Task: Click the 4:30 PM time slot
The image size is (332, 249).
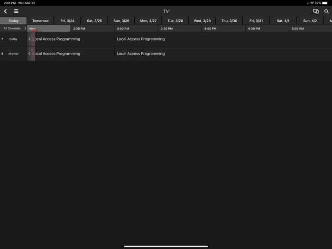Action: click(267, 28)
